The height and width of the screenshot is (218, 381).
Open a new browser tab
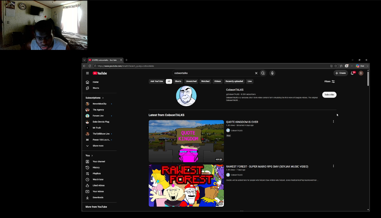(127, 60)
